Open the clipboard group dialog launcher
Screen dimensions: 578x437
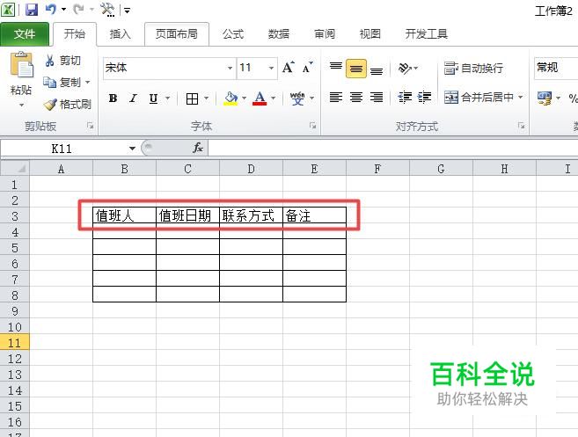pos(91,126)
